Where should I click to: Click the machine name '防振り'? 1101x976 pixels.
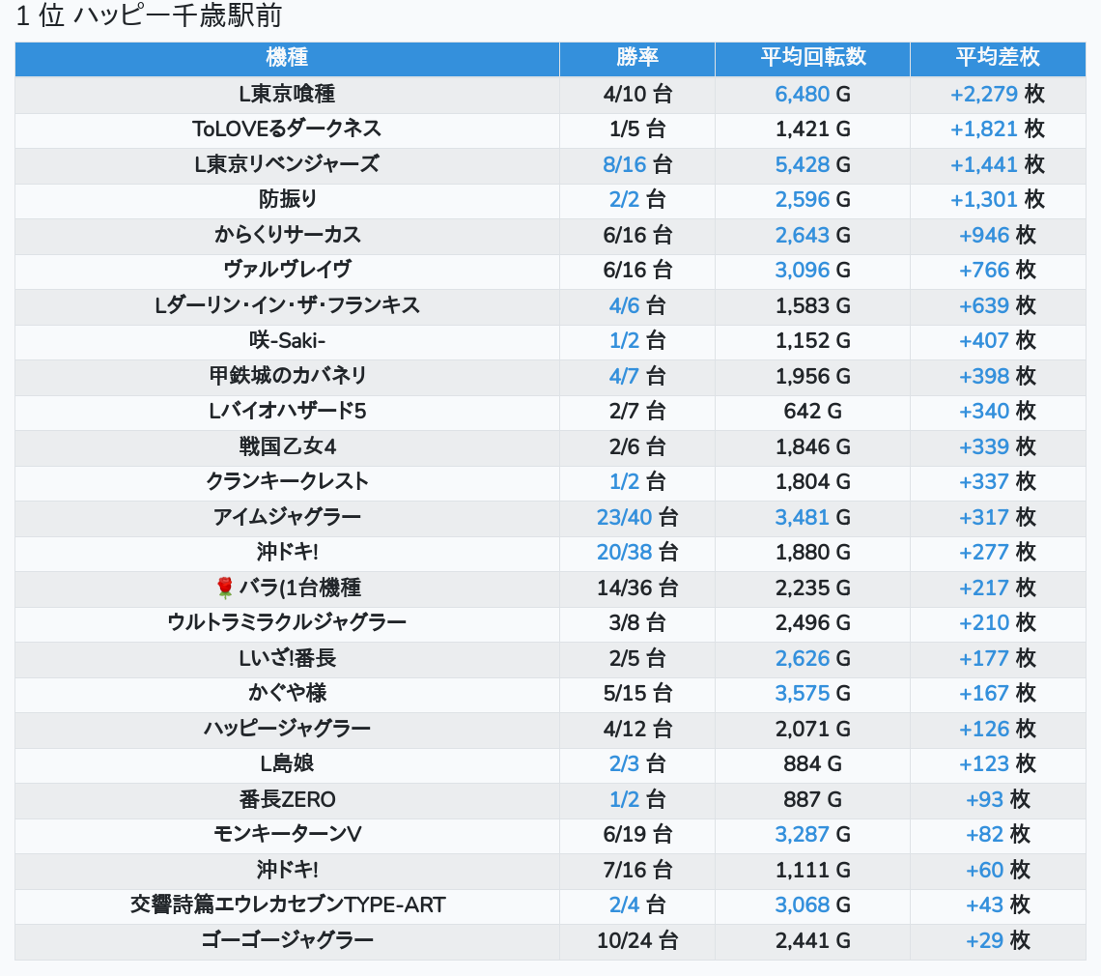point(287,200)
